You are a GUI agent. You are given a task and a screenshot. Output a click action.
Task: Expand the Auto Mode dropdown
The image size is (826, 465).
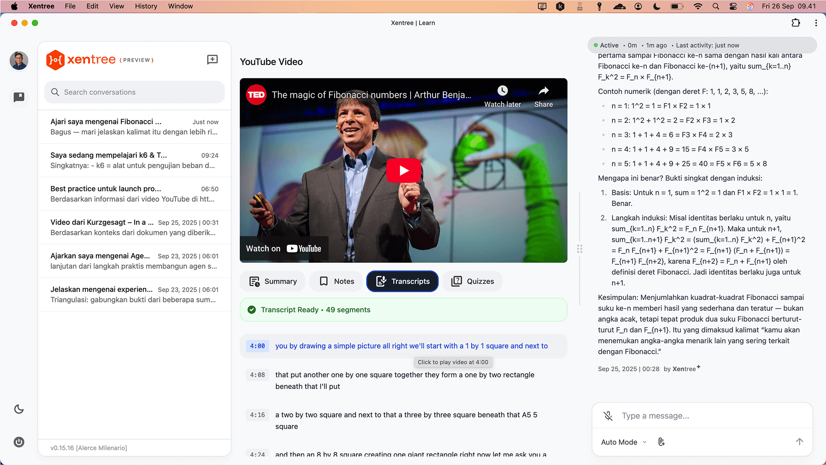click(x=623, y=442)
